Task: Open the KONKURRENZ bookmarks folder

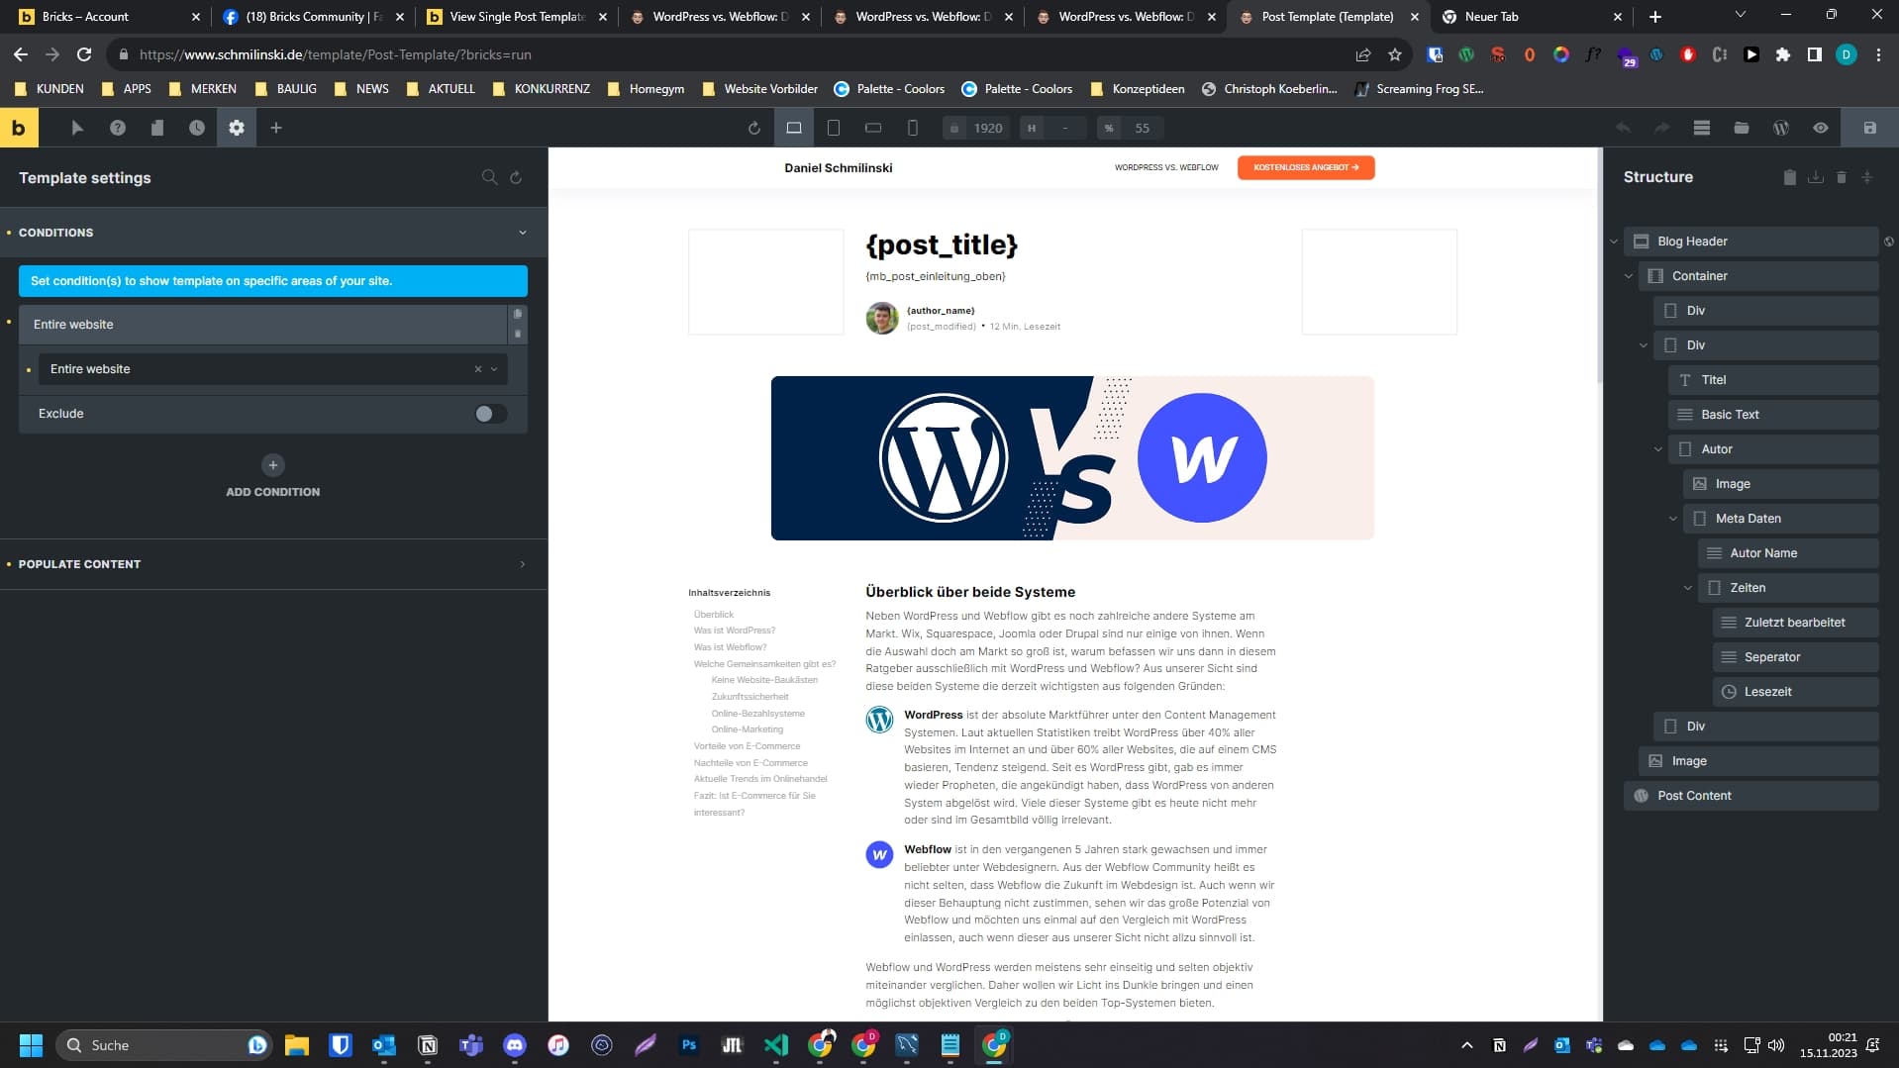Action: pyautogui.click(x=541, y=88)
